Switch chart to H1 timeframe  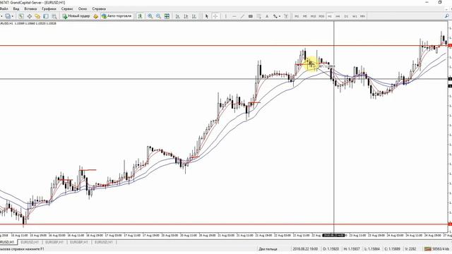point(330,16)
